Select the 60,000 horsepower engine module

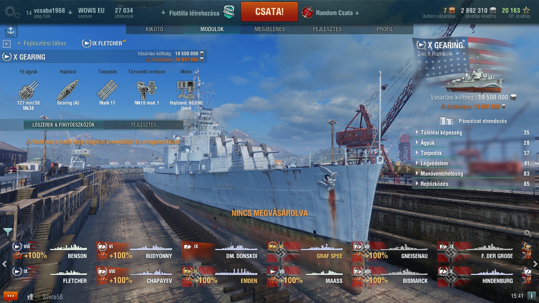(186, 90)
